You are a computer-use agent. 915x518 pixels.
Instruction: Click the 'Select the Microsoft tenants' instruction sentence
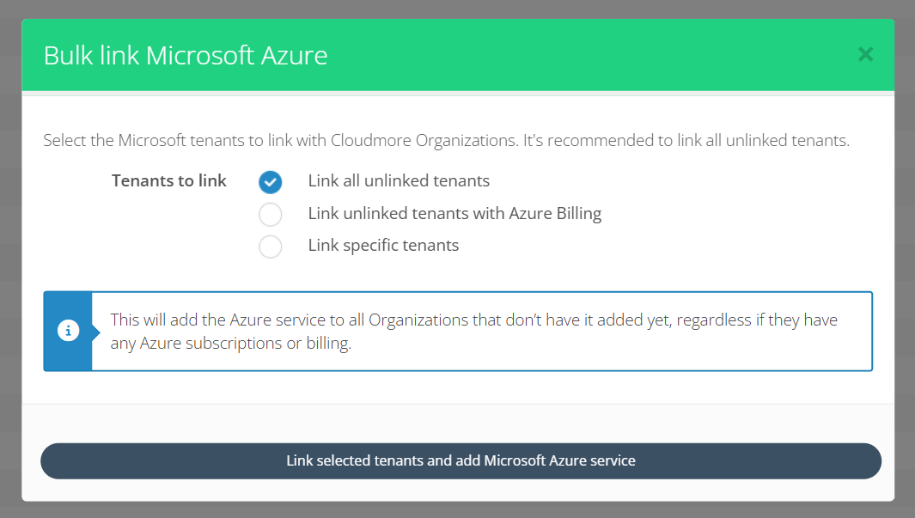pos(280,141)
